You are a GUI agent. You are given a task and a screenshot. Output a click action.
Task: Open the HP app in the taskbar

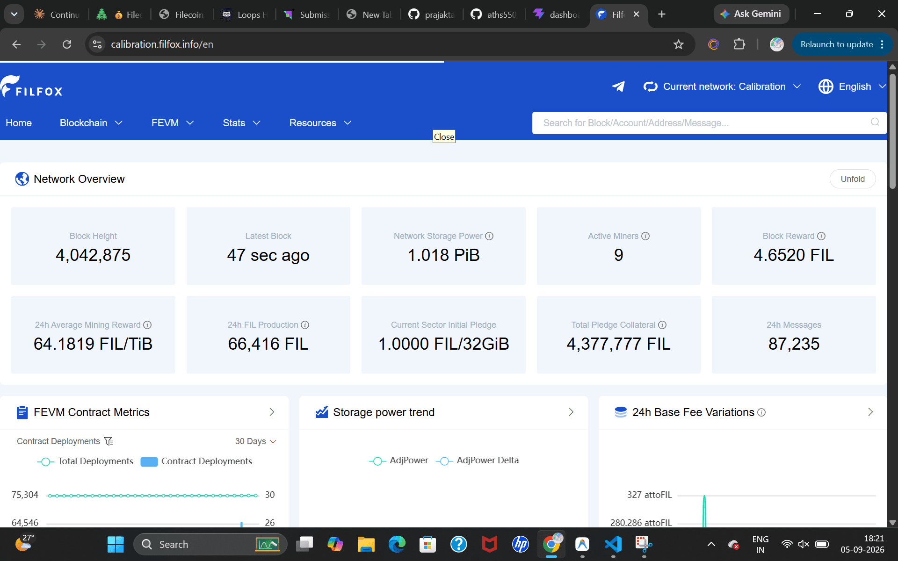tap(521, 544)
